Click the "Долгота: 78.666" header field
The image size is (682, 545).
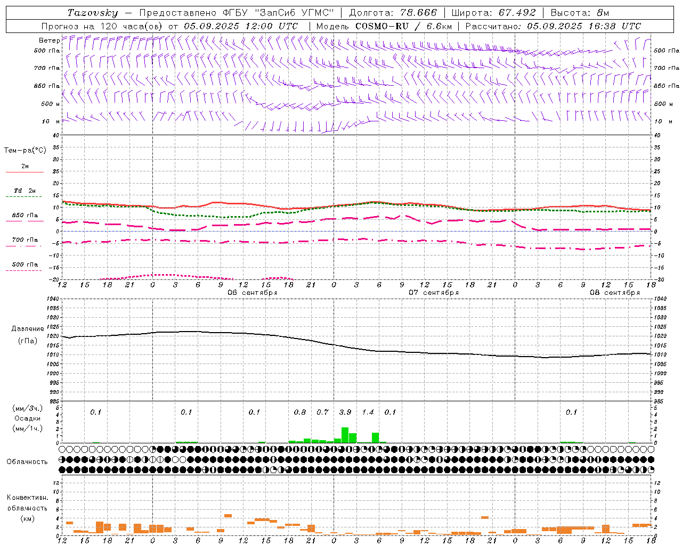(393, 13)
